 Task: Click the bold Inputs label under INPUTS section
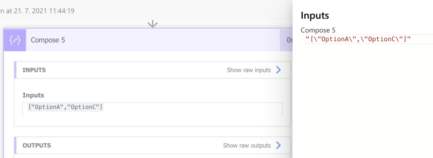(33, 95)
